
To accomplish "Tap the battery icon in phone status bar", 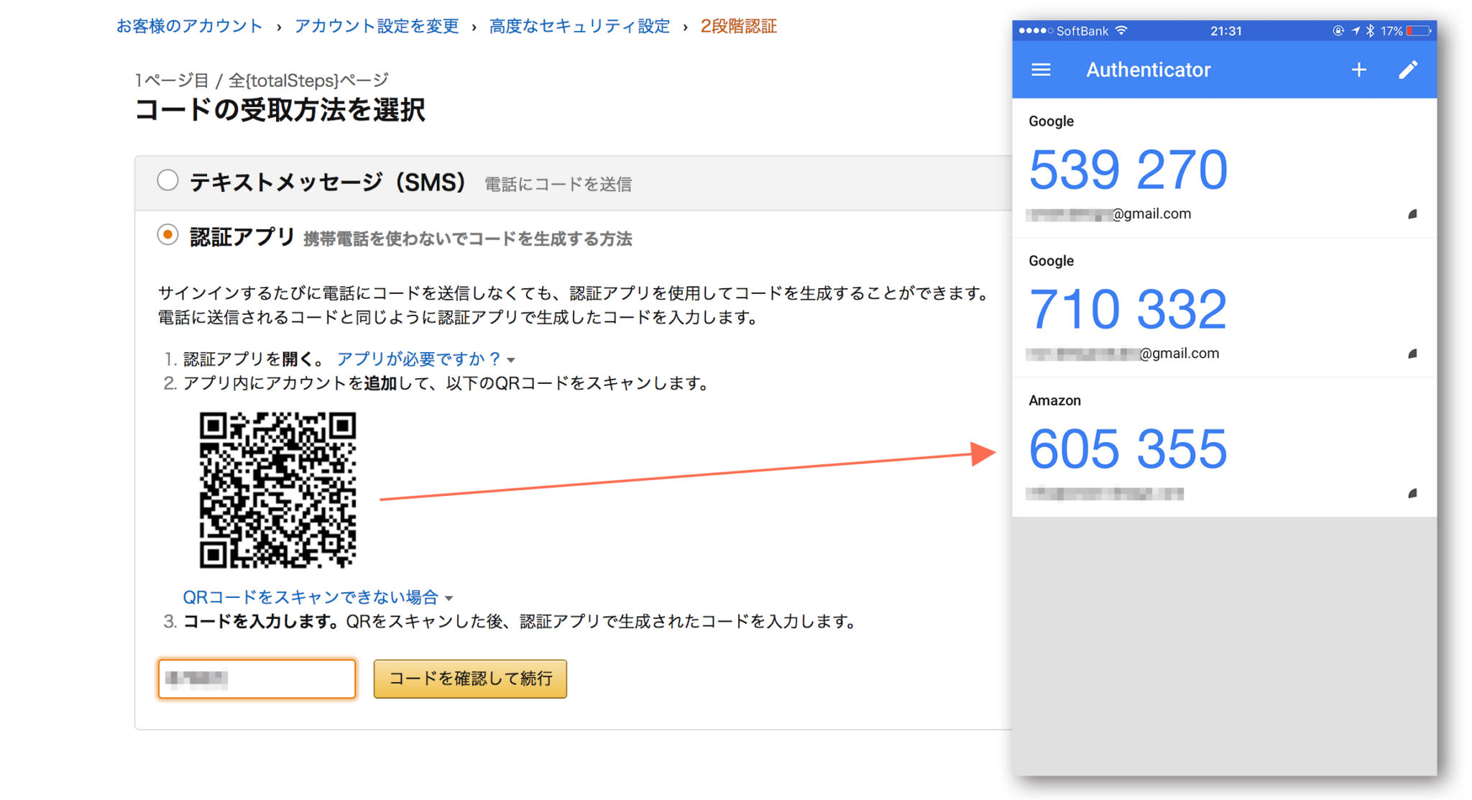I will (1419, 31).
